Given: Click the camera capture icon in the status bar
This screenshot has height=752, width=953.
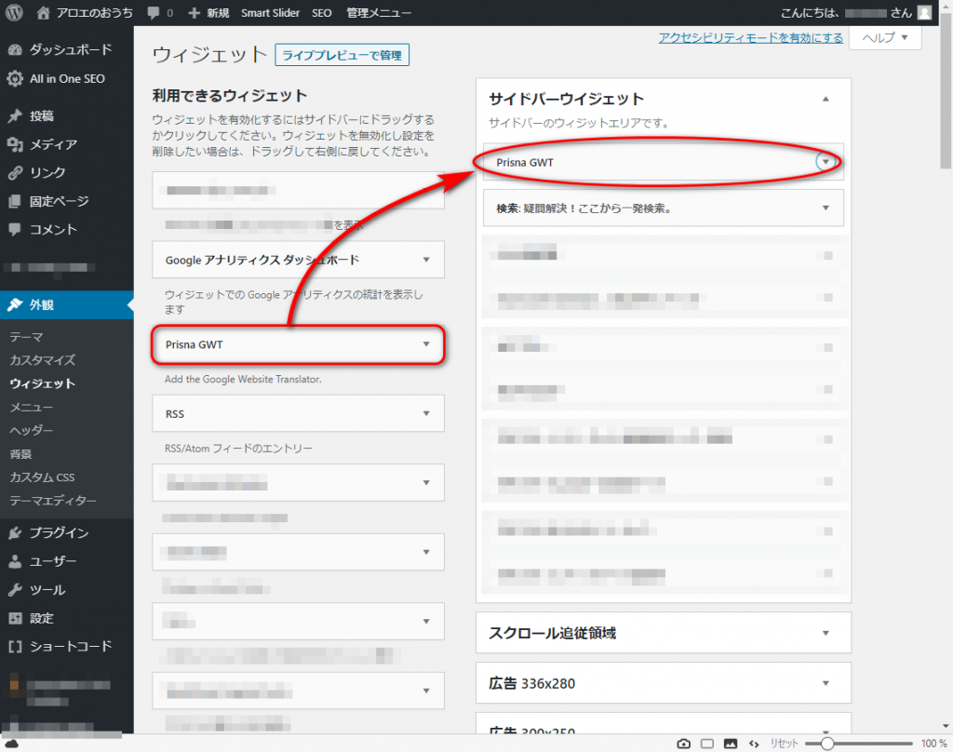Looking at the screenshot, I should pyautogui.click(x=684, y=744).
